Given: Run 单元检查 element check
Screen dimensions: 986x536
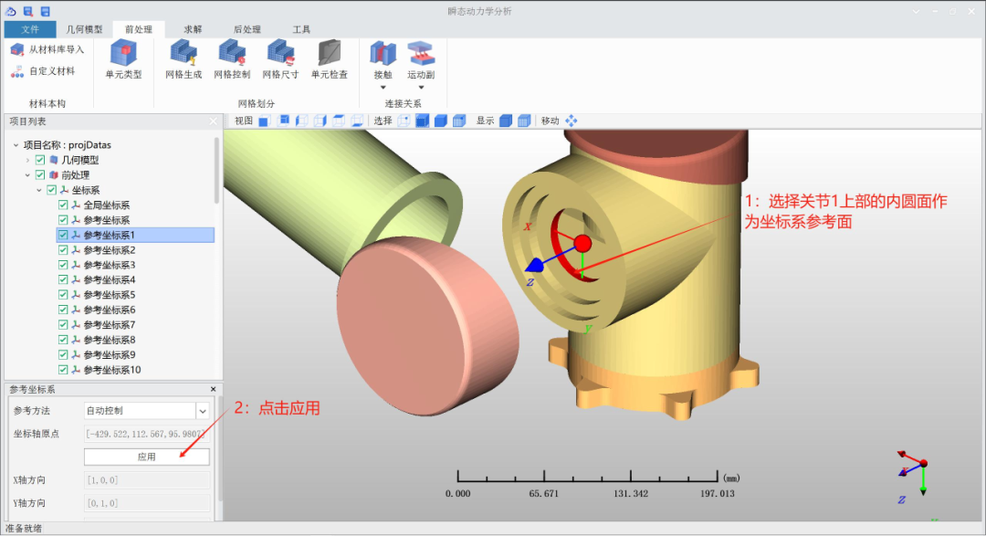Looking at the screenshot, I should (329, 59).
